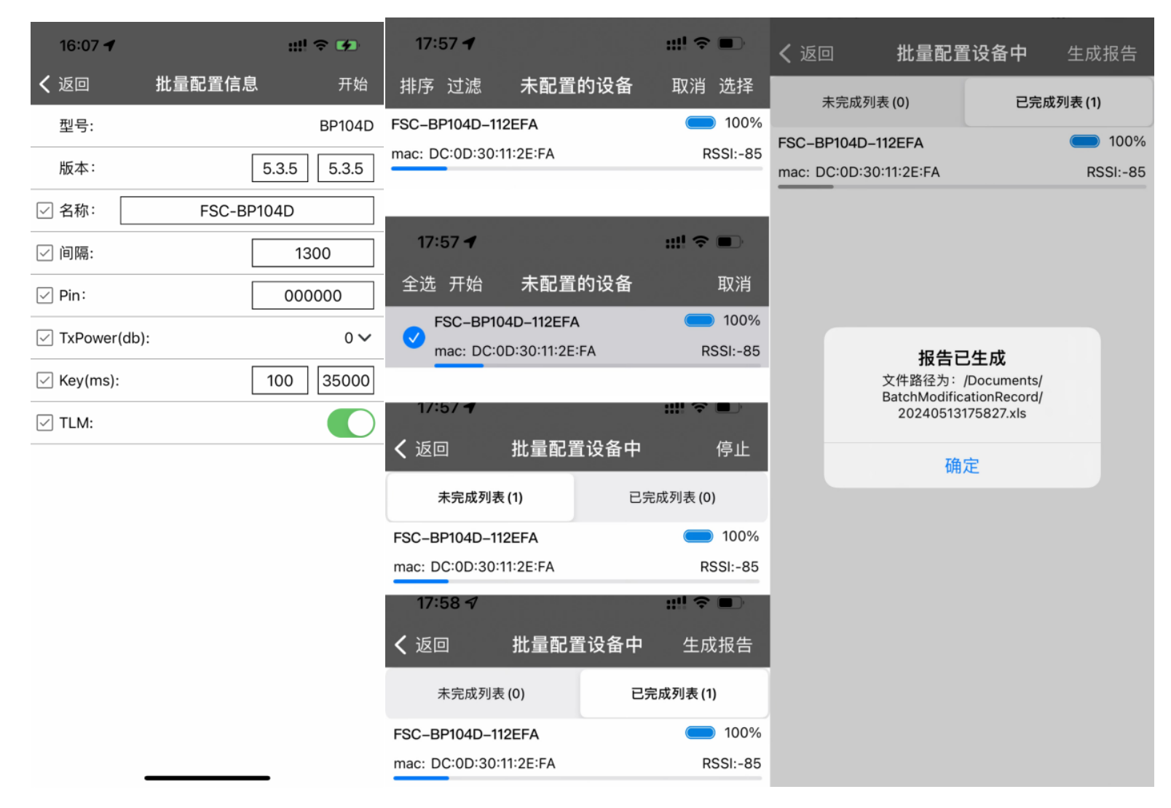Open the 排序 sort options

click(417, 86)
